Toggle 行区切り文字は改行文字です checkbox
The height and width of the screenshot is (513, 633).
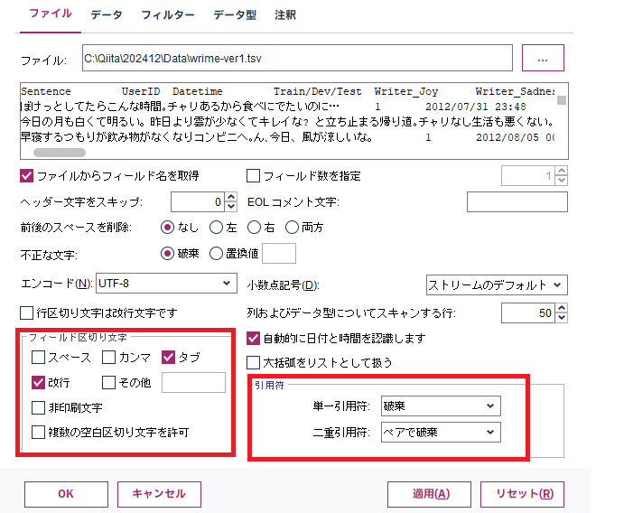(27, 312)
